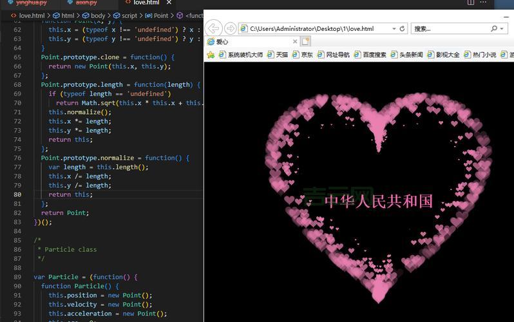Click the favorites star icon
The image size is (514, 322).
(x=211, y=55)
